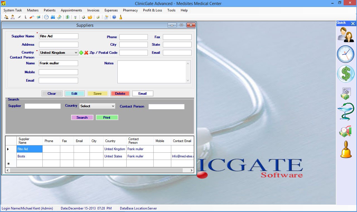Click the purple Search button
This screenshot has width=357, height=212.
click(82, 118)
